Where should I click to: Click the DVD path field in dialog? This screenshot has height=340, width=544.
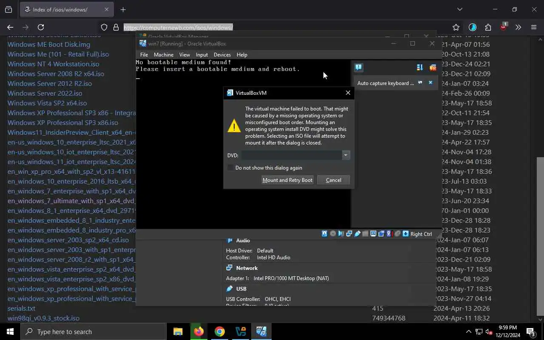click(x=292, y=155)
